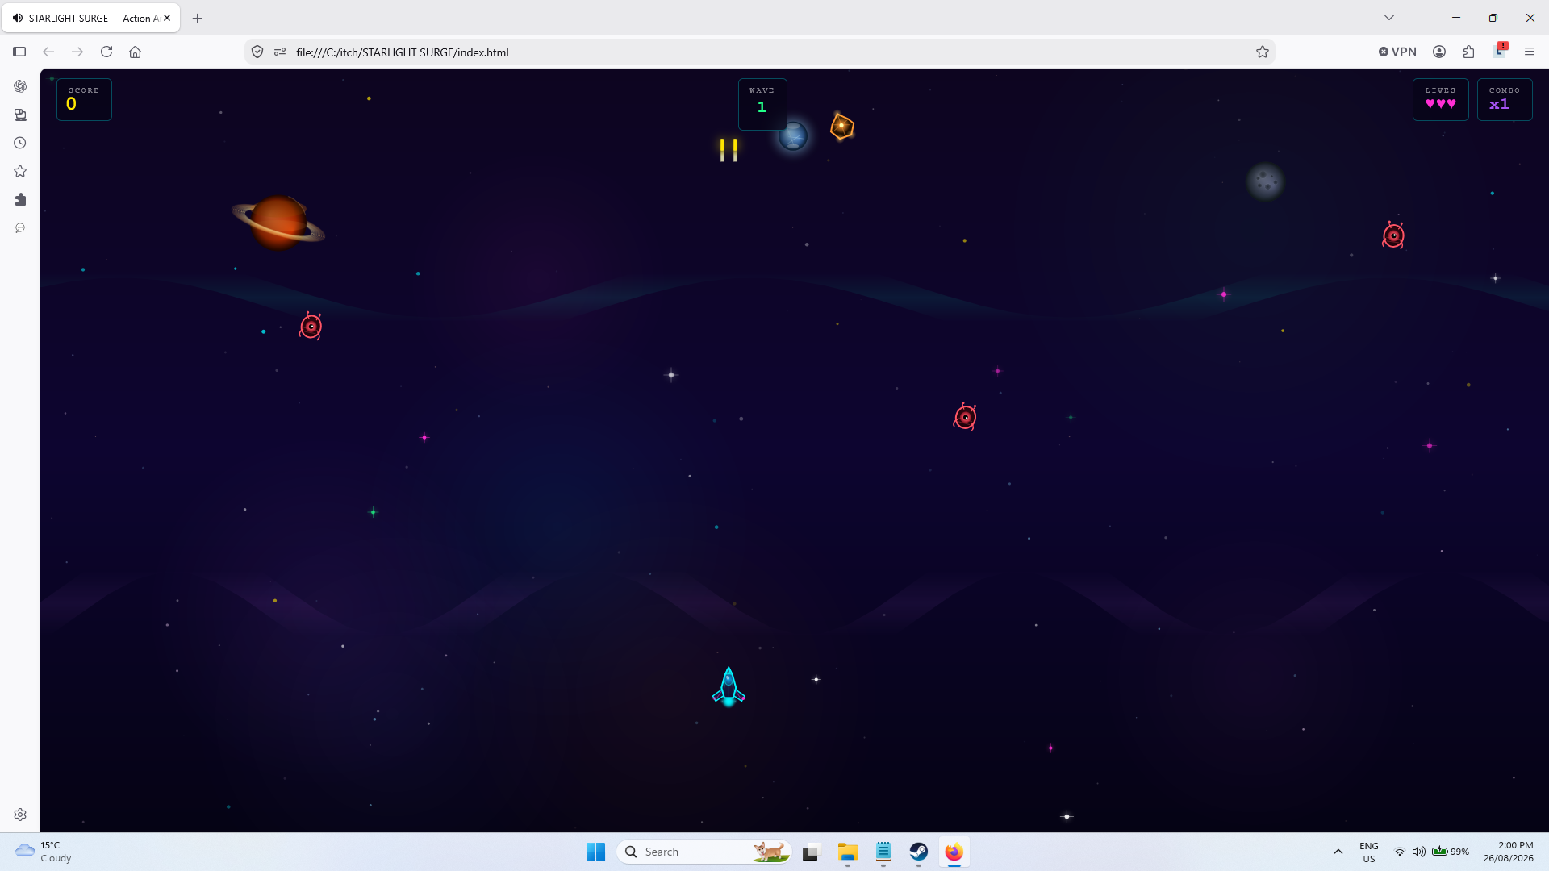
Task: Bookmark this page with the star icon
Action: point(1263,52)
